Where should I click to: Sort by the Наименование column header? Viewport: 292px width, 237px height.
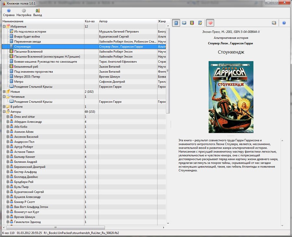click(43, 21)
